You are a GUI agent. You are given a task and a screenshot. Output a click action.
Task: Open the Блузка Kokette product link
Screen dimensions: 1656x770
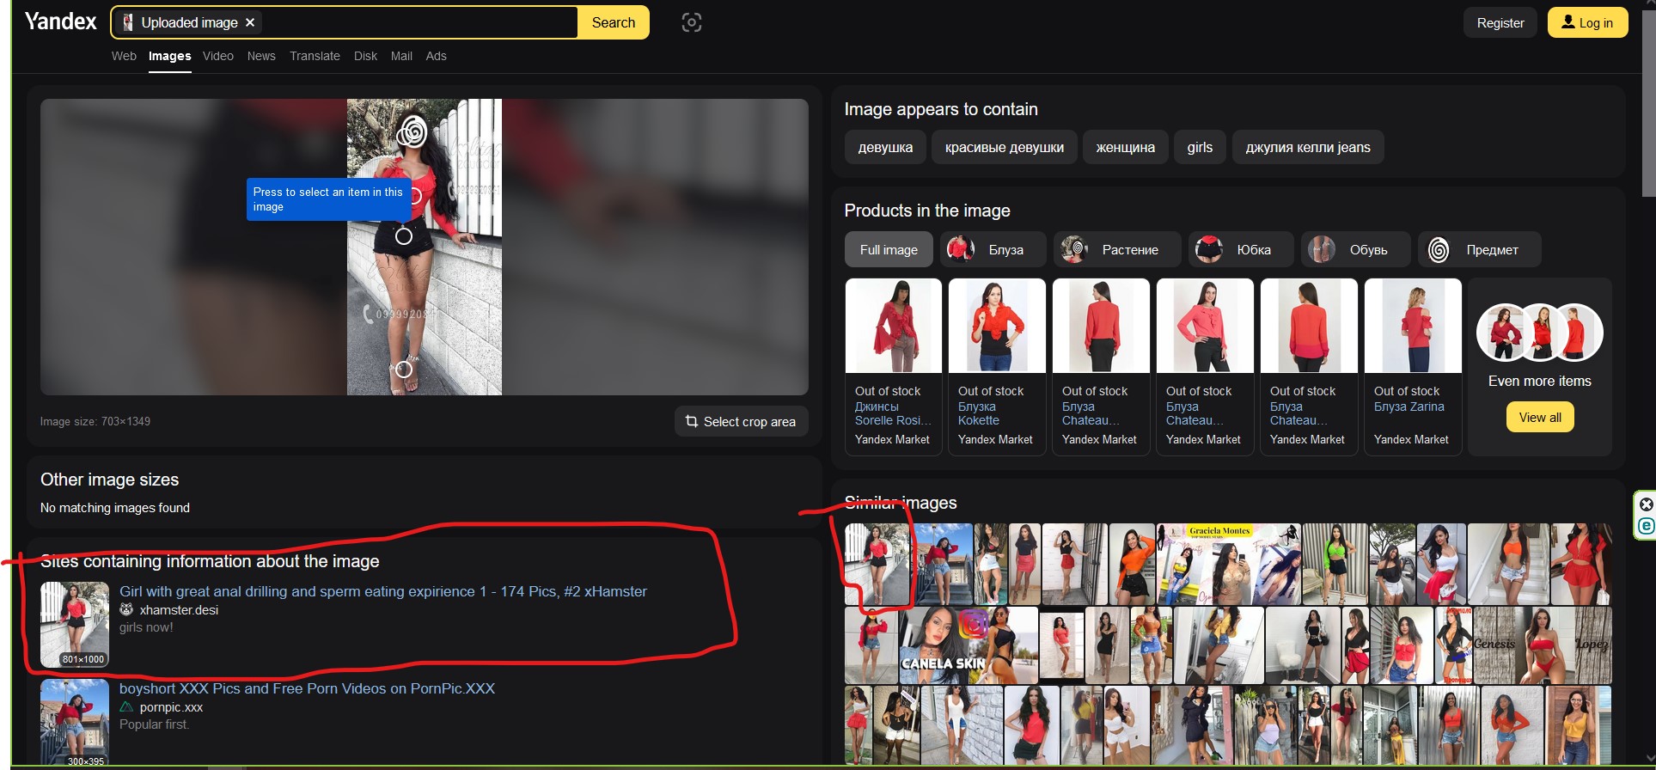click(979, 413)
